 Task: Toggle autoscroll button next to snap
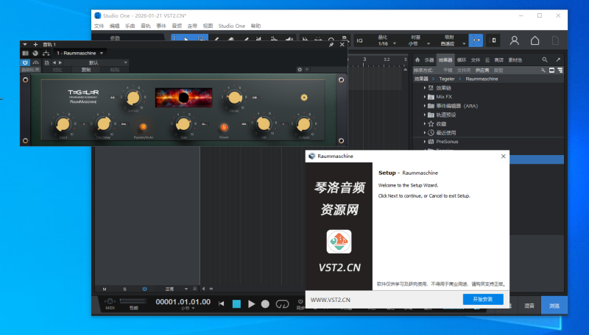[493, 40]
